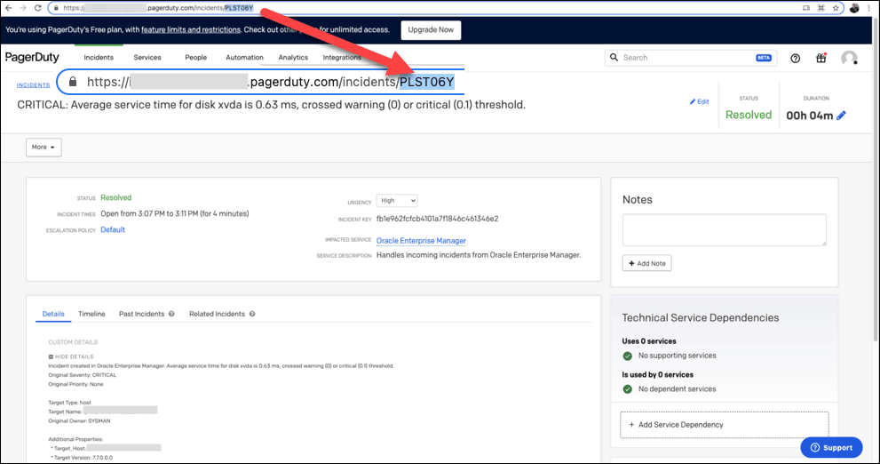
Task: Open the Support chat button
Action: point(831,448)
